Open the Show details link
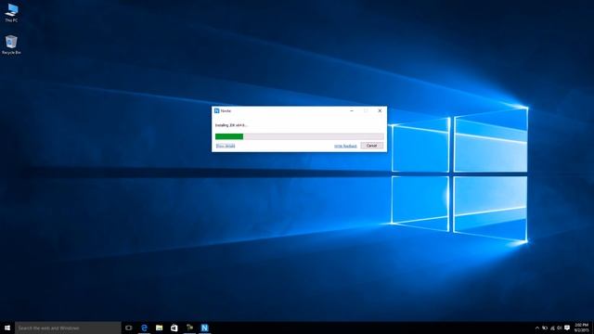Image resolution: width=594 pixels, height=334 pixels. (x=226, y=147)
